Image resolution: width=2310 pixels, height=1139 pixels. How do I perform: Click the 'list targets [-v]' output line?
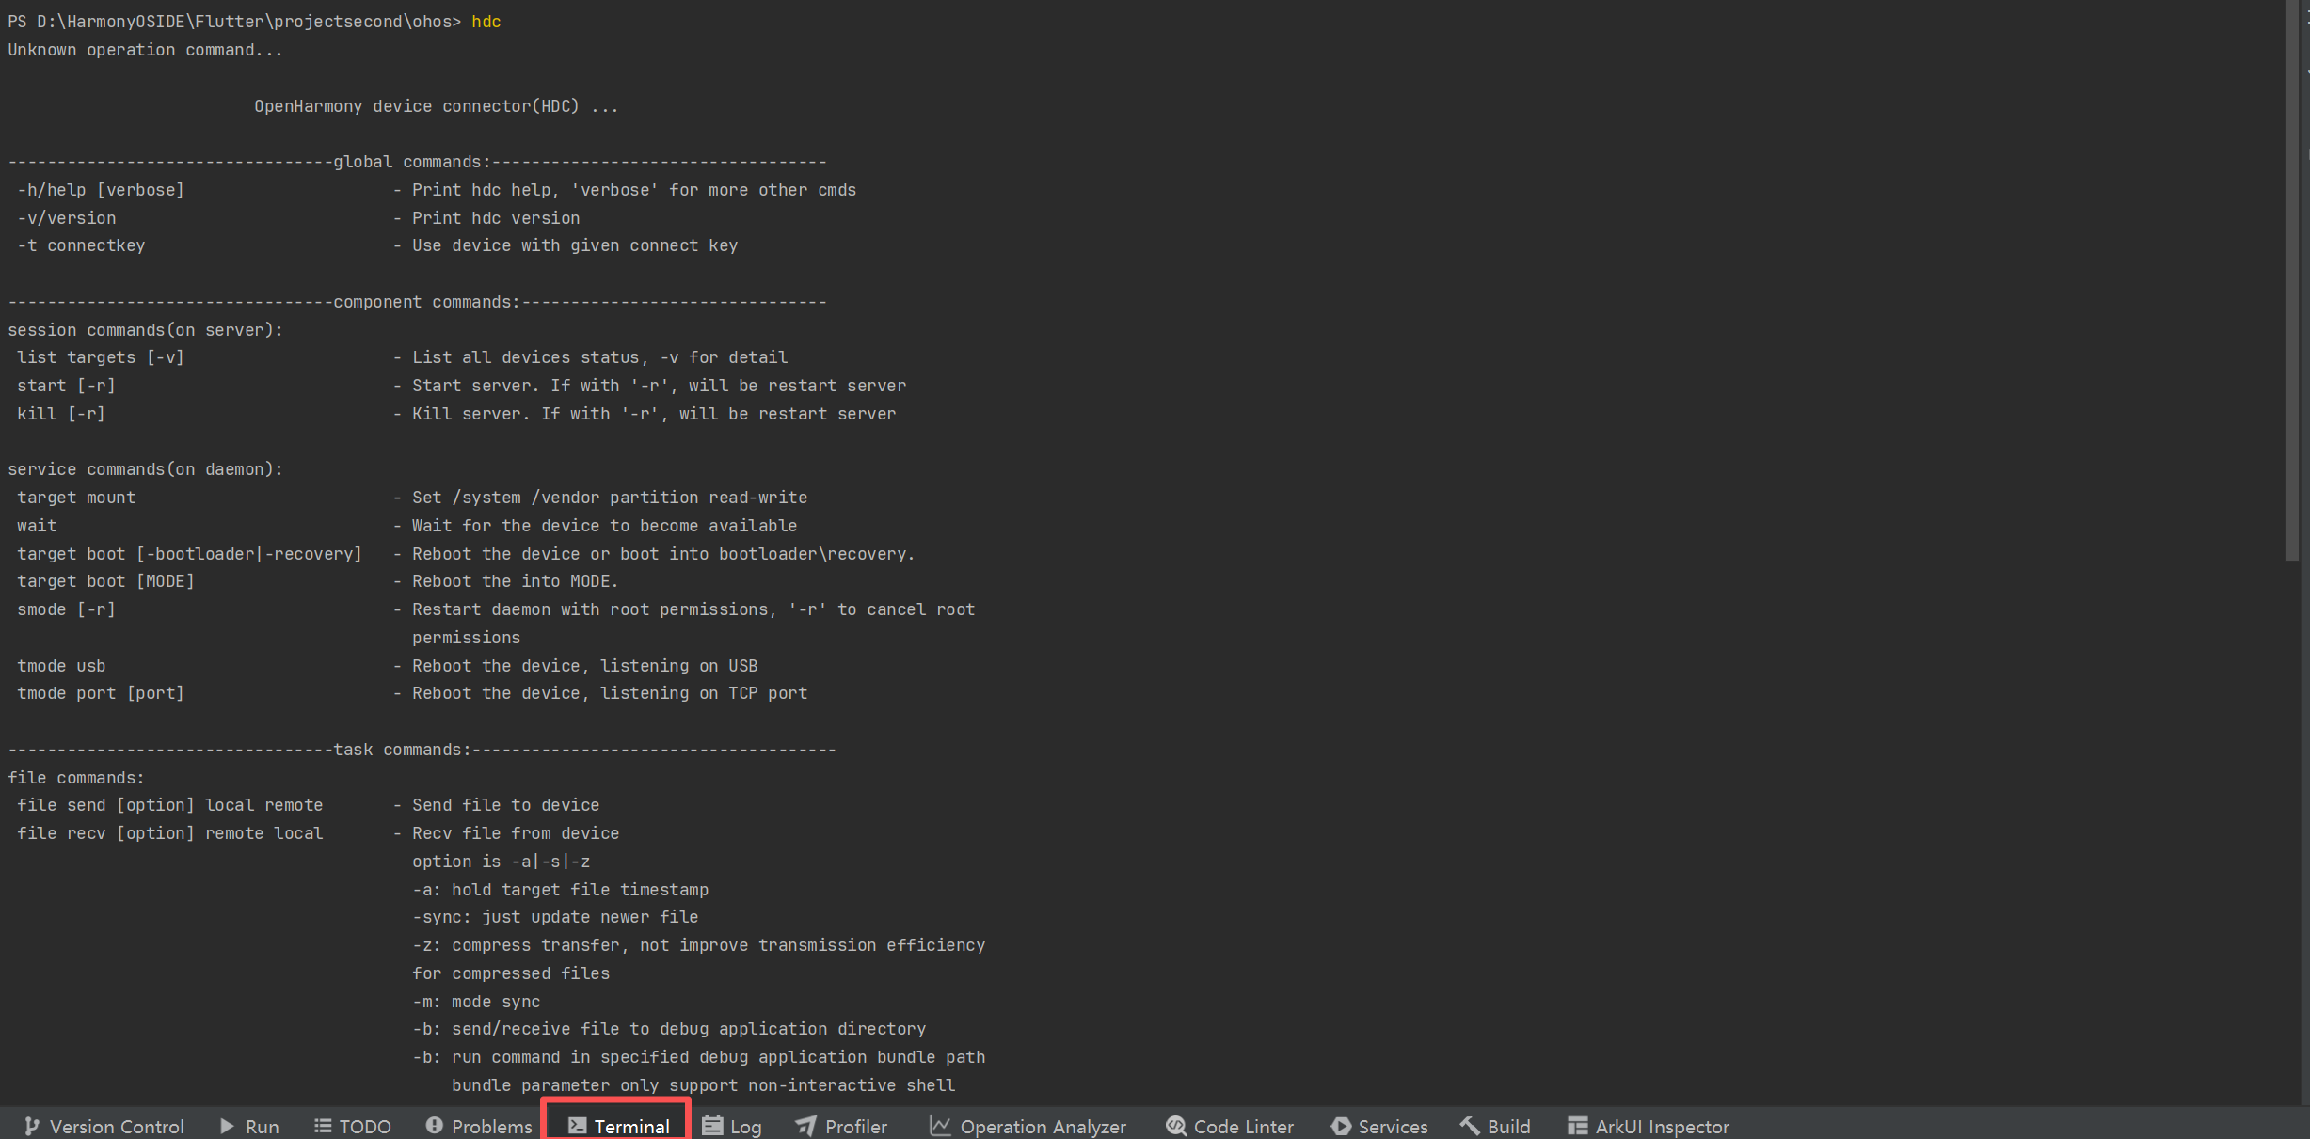[101, 357]
